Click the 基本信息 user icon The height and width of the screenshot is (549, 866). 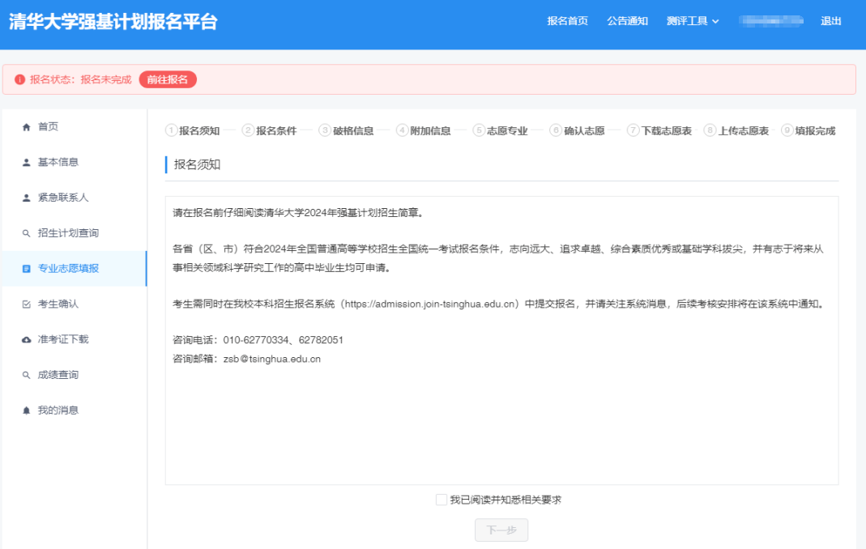point(25,161)
